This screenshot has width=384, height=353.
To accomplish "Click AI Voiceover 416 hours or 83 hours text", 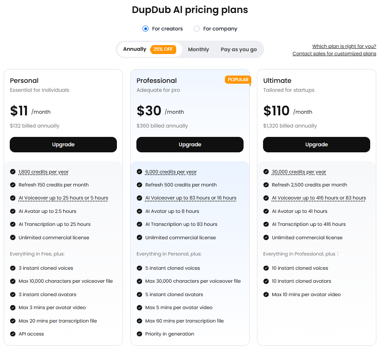I will click(319, 198).
